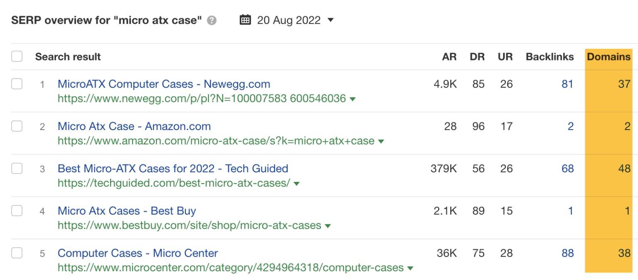Click the help question mark icon

211,19
